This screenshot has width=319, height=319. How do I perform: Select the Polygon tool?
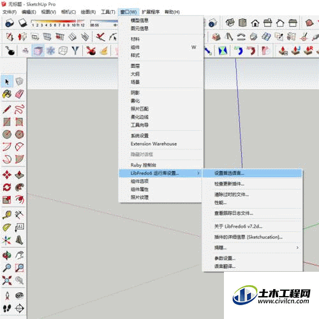coord(19,134)
